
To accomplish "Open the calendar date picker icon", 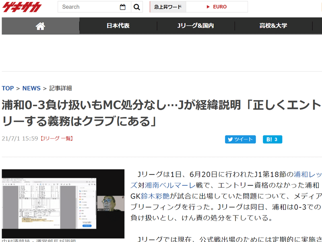I will pyautogui.click(x=123, y=7).
